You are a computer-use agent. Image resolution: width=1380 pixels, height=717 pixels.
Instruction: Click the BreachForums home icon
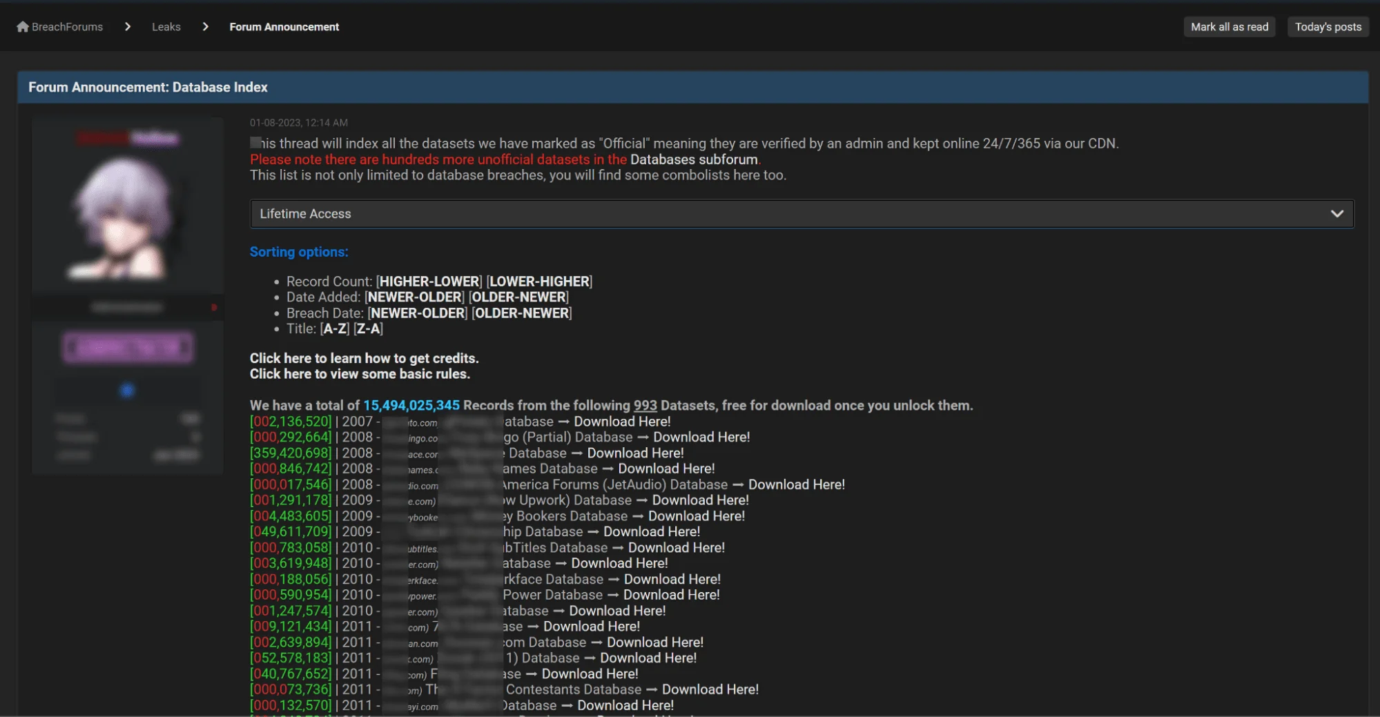[23, 27]
